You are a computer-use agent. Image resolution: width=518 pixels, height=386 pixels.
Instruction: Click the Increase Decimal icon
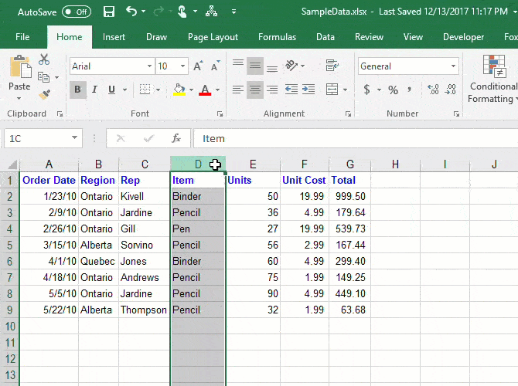click(x=433, y=90)
